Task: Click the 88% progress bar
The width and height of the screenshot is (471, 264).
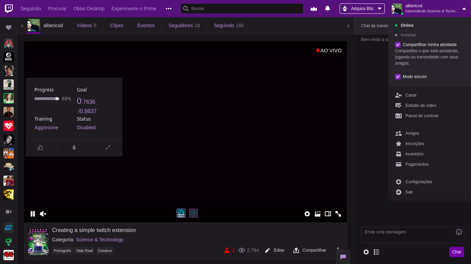Action: point(47,99)
